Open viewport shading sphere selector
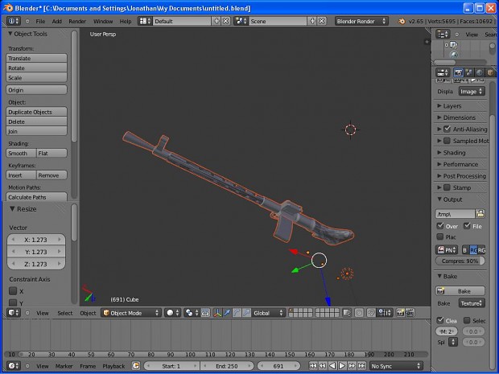Viewport: 499px width, 374px height. (173, 313)
